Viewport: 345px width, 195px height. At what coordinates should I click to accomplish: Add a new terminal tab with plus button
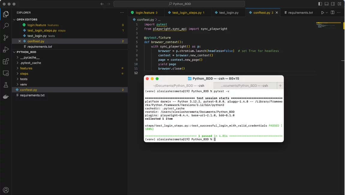[x=280, y=85]
